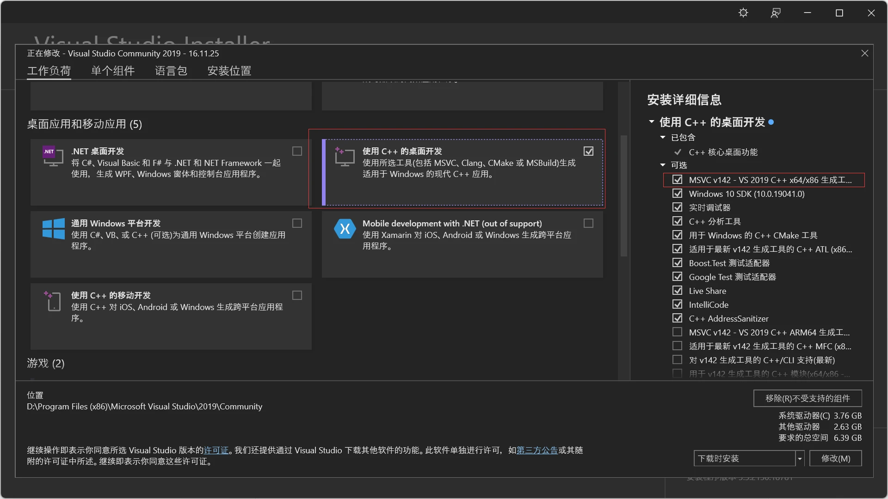Viewport: 888px width, 499px height.
Task: Uncheck the C++ 分析工具 option
Action: pos(677,221)
